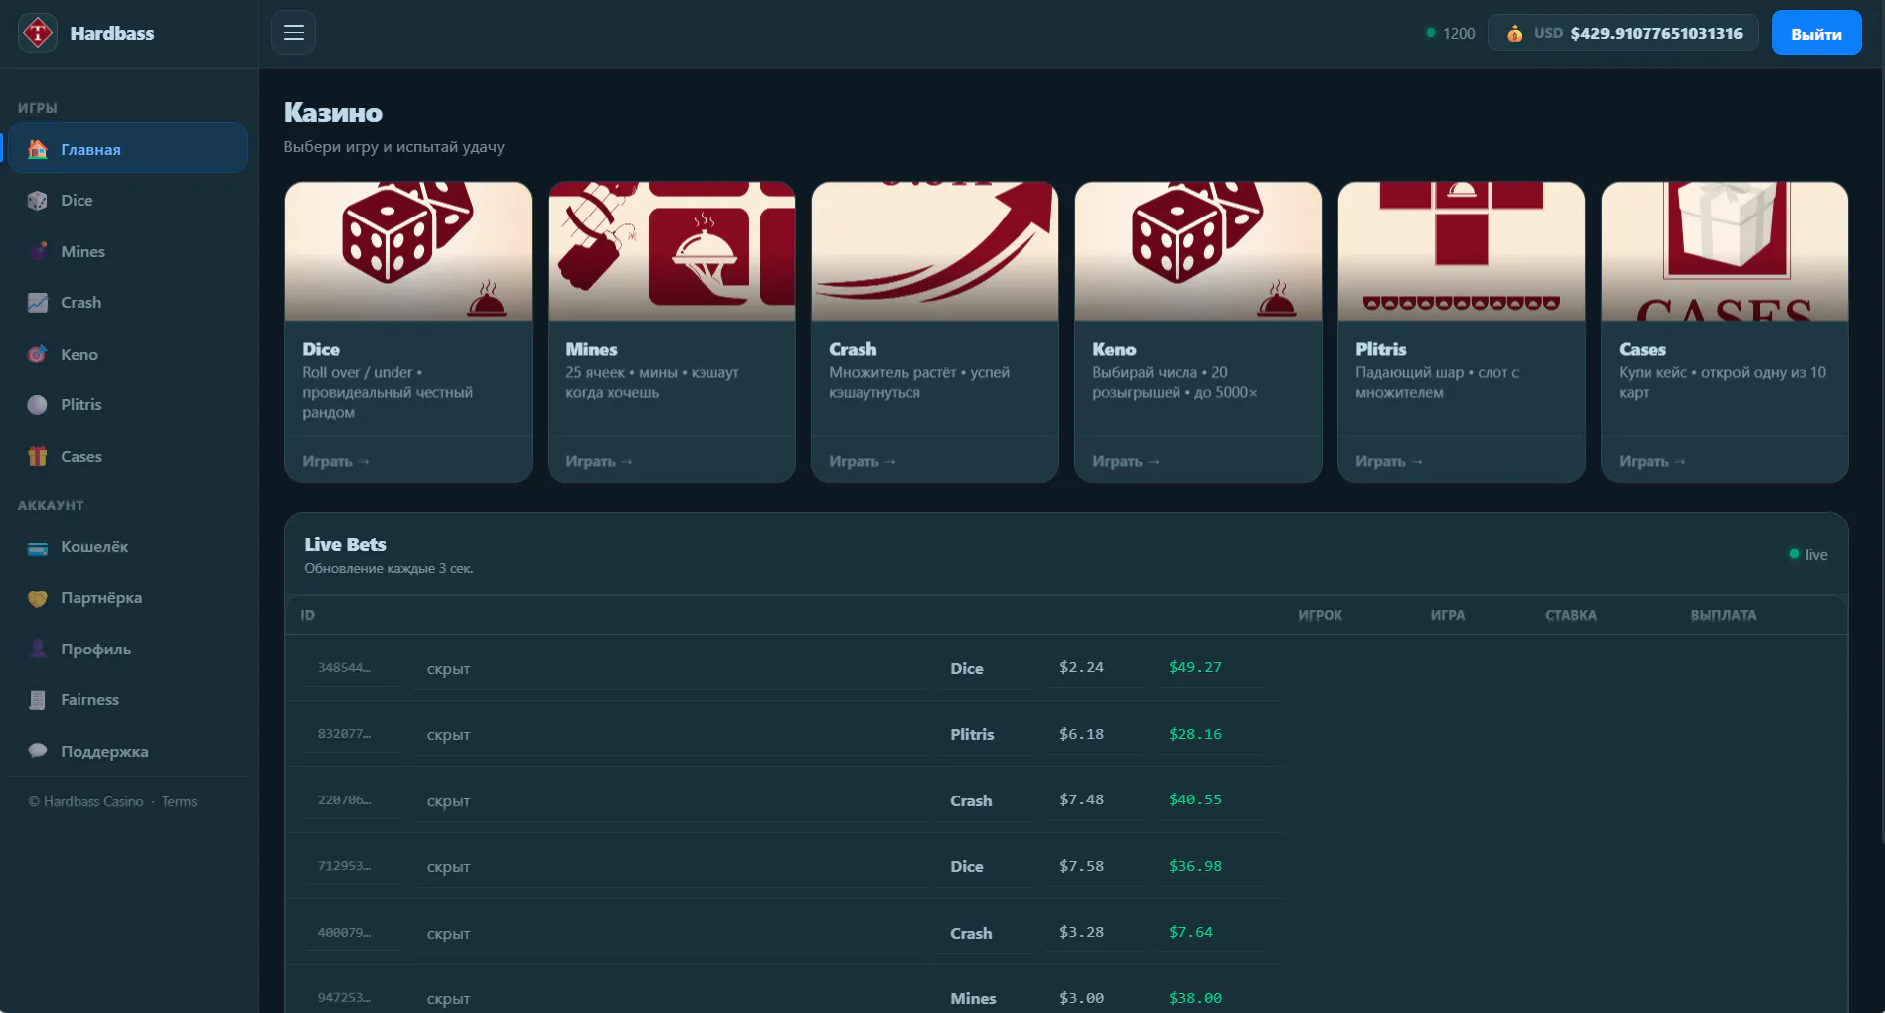Open the Fairness page

128,700
